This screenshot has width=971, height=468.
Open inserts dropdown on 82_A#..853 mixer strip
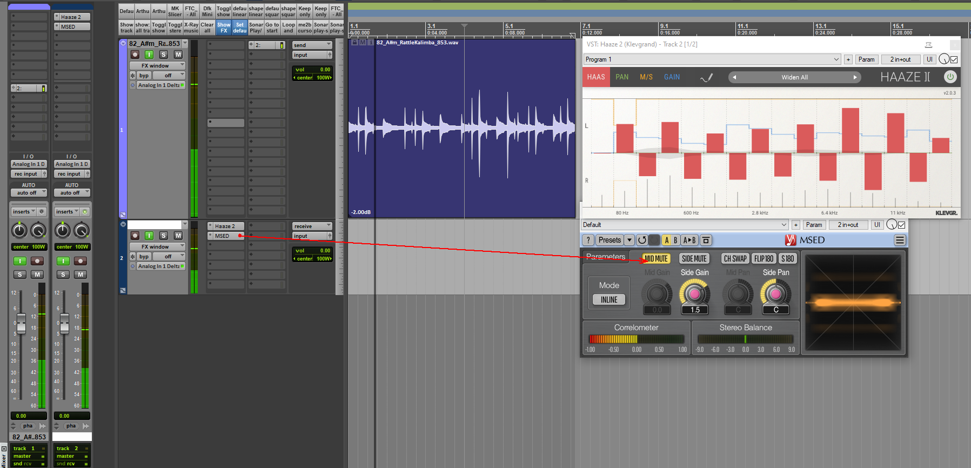point(24,212)
